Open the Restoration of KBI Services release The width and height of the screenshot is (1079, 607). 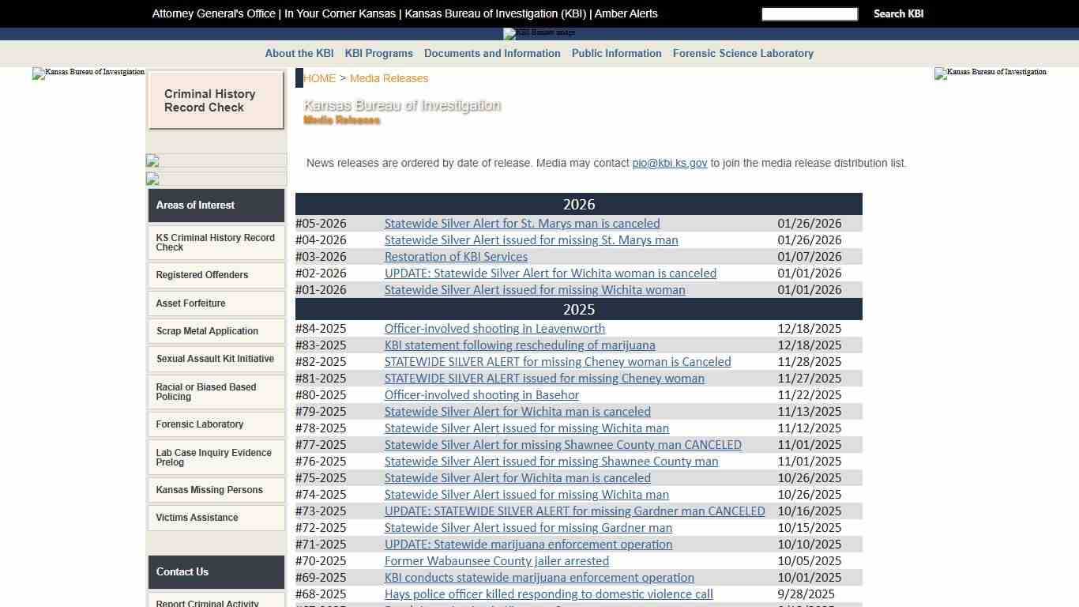(456, 256)
